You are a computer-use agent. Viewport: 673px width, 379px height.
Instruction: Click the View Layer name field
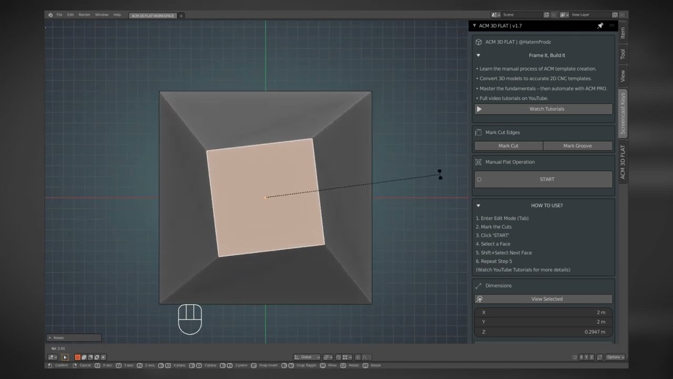590,15
